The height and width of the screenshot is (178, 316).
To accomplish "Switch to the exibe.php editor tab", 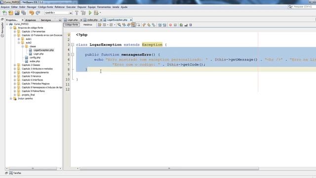I will (x=92, y=20).
